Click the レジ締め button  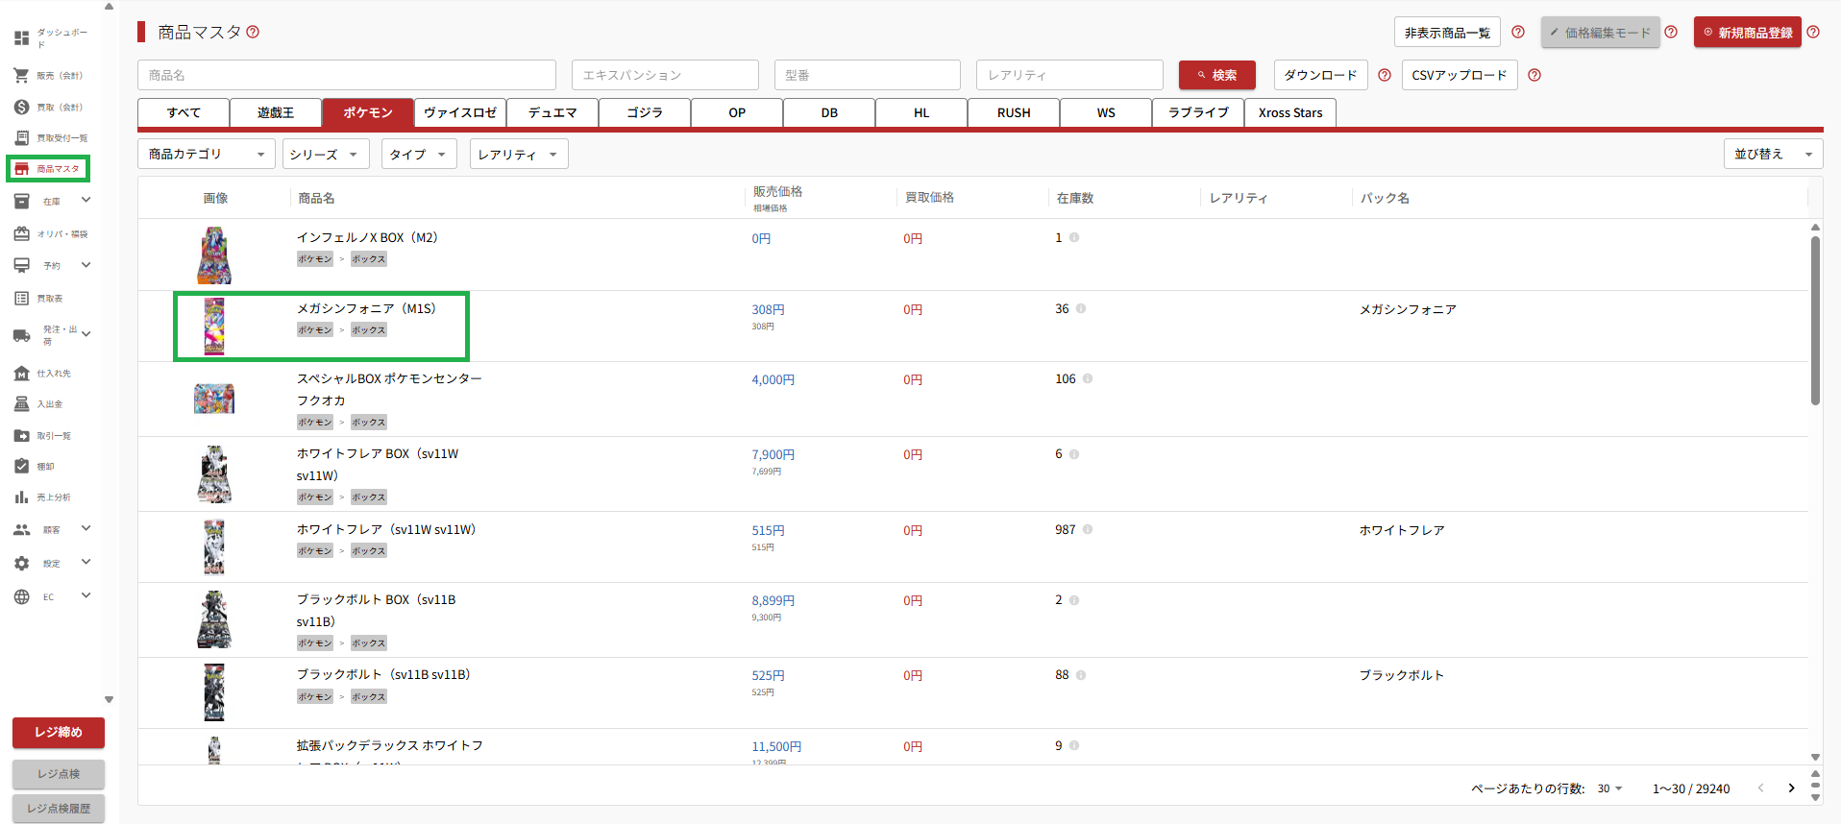59,732
